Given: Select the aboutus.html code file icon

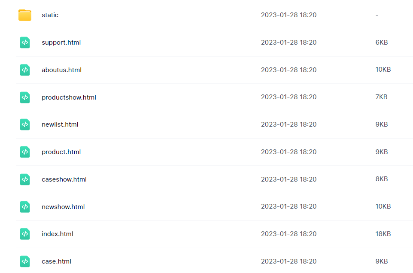Looking at the screenshot, I should 25,70.
